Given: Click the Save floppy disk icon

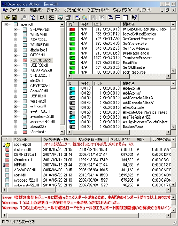Looking at the screenshot, I should 15,18.
